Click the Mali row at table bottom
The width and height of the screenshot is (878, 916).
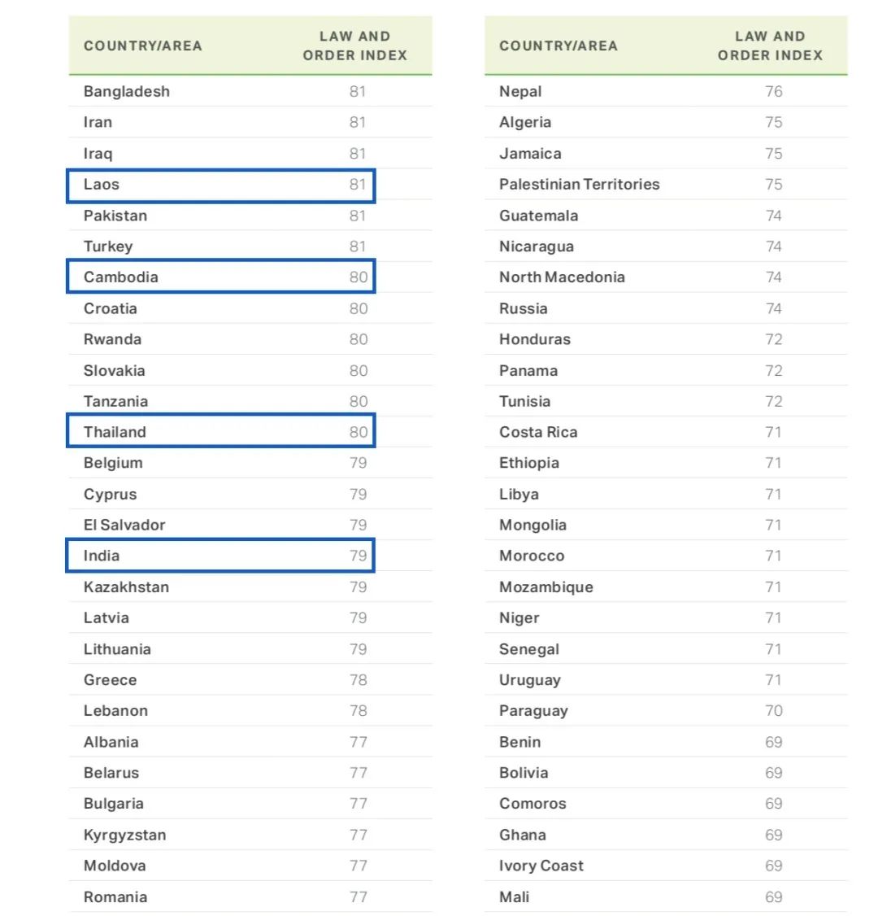pyautogui.click(x=666, y=896)
